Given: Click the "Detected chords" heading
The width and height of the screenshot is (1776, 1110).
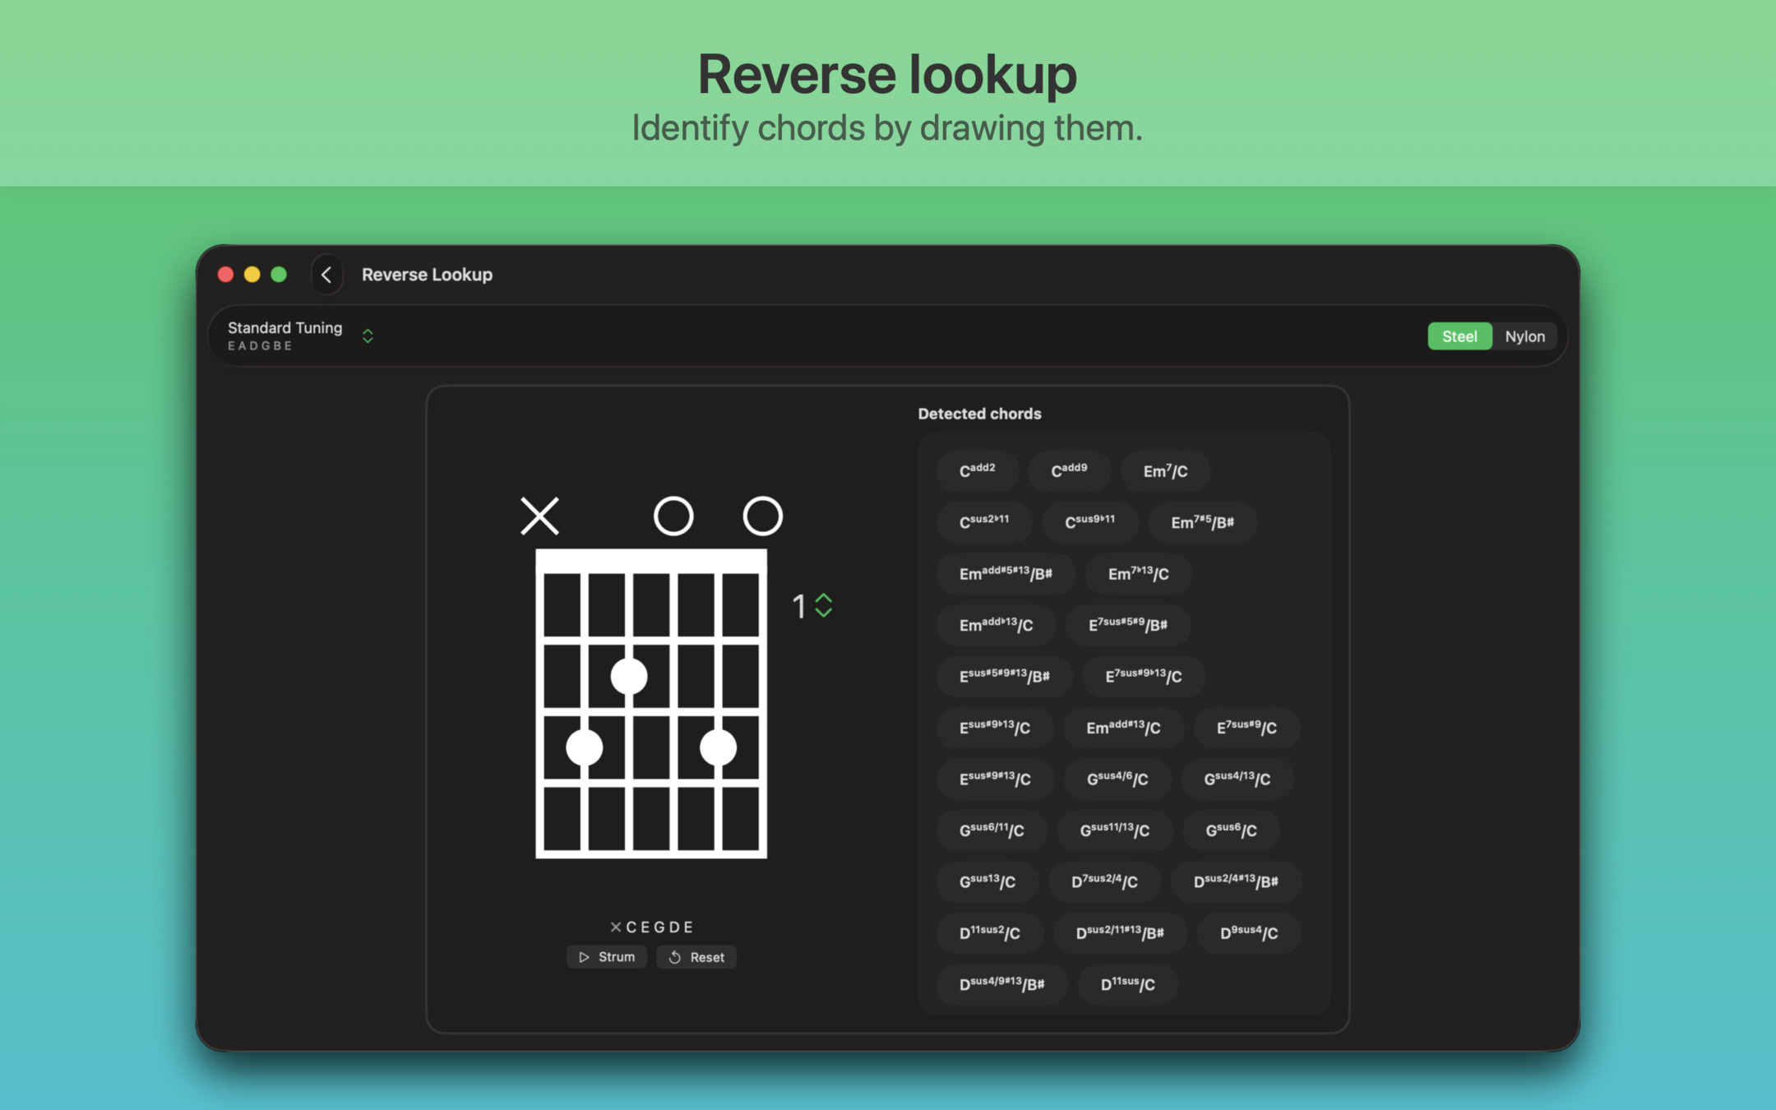Looking at the screenshot, I should [979, 414].
